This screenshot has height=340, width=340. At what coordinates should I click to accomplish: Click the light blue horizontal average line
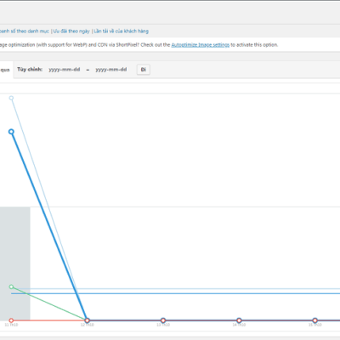(176, 289)
